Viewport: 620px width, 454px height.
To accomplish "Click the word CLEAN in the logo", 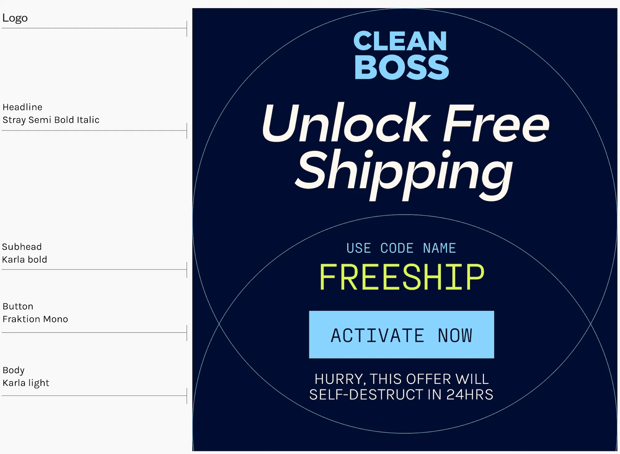I will pos(400,41).
